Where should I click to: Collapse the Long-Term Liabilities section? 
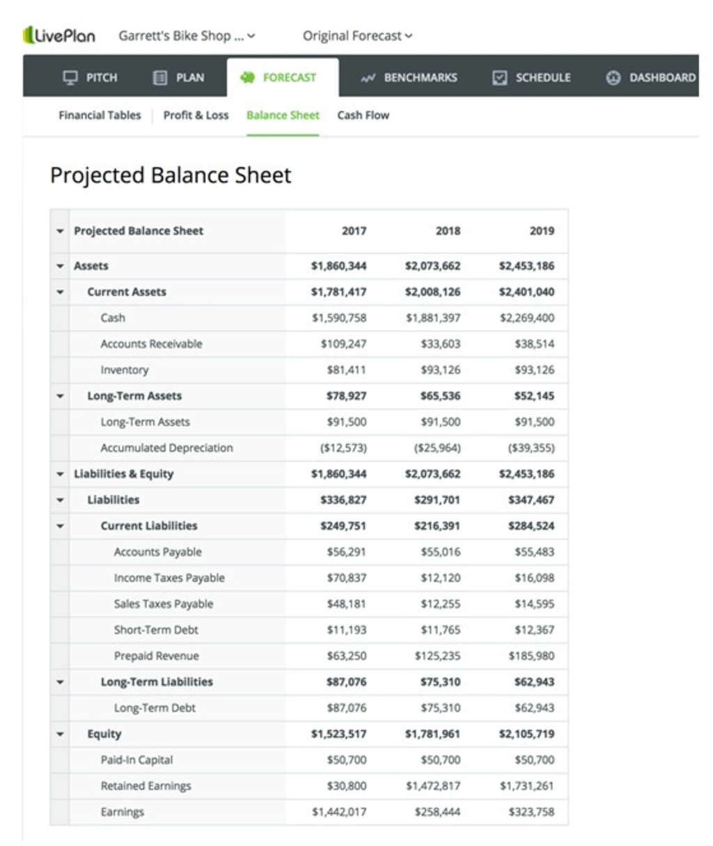(60, 682)
